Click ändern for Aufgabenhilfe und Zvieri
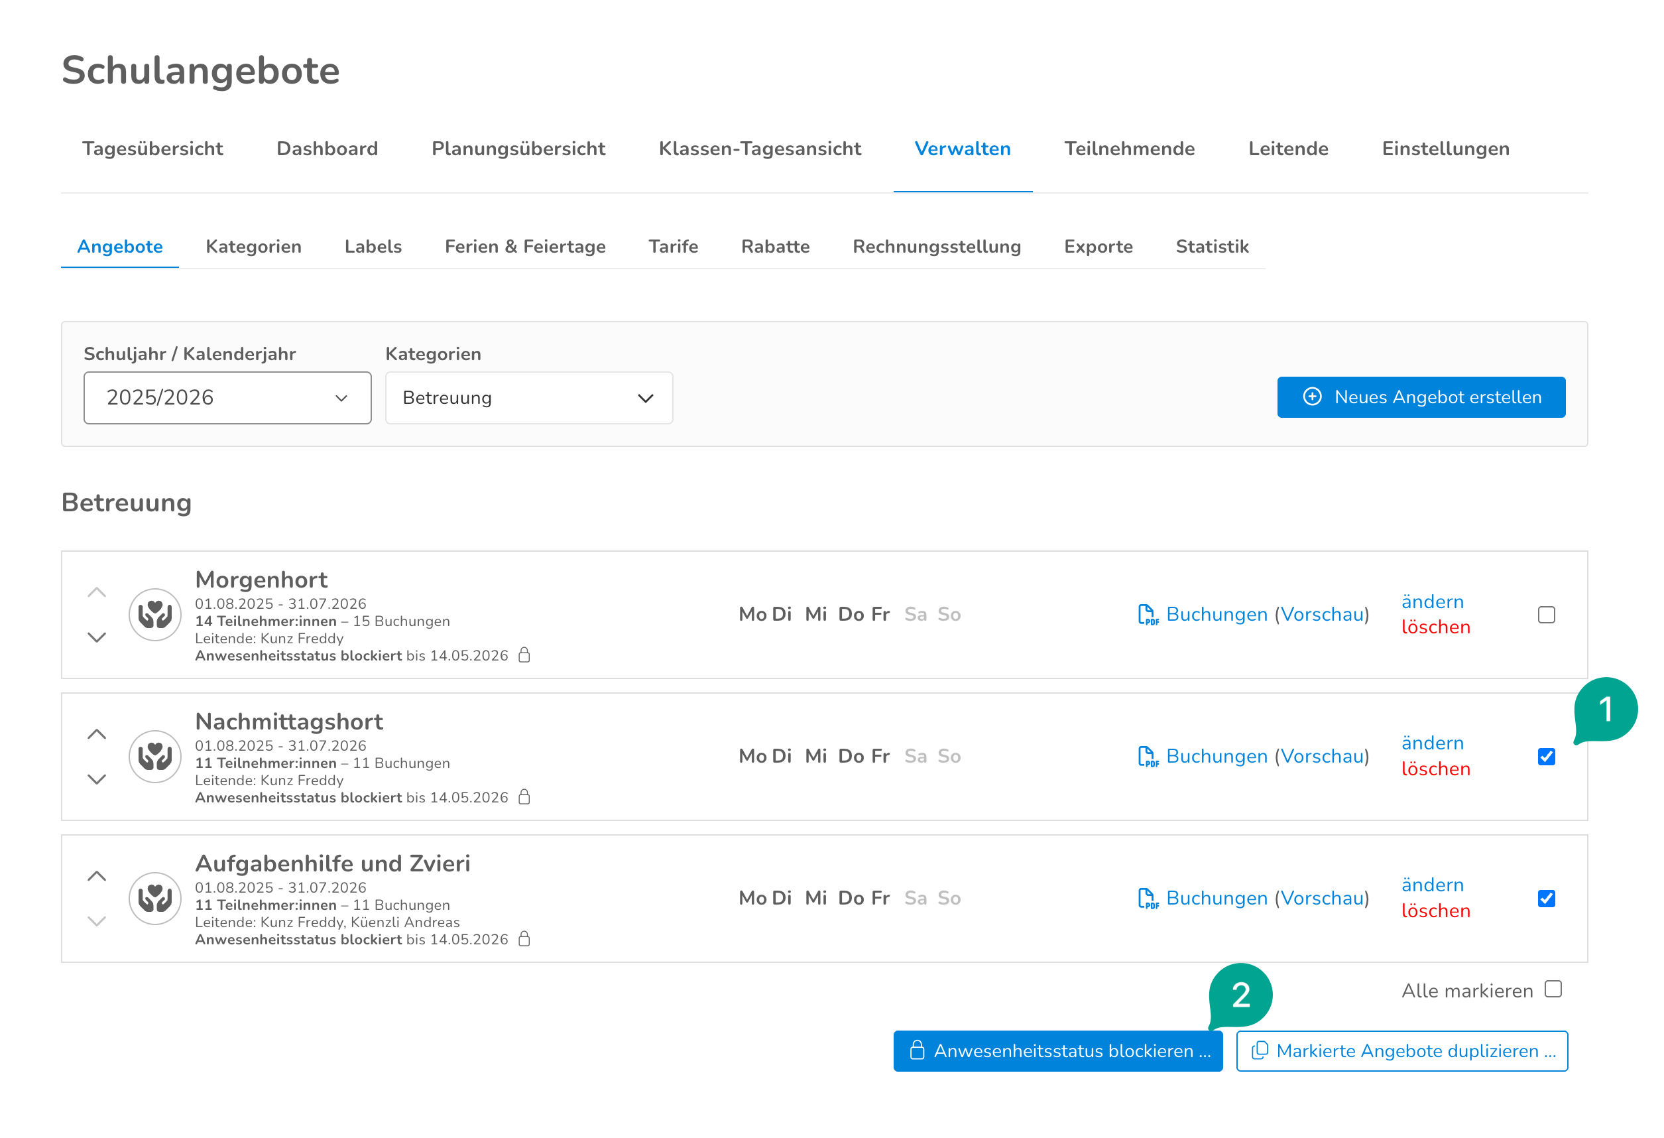The height and width of the screenshot is (1138, 1664). click(1432, 885)
